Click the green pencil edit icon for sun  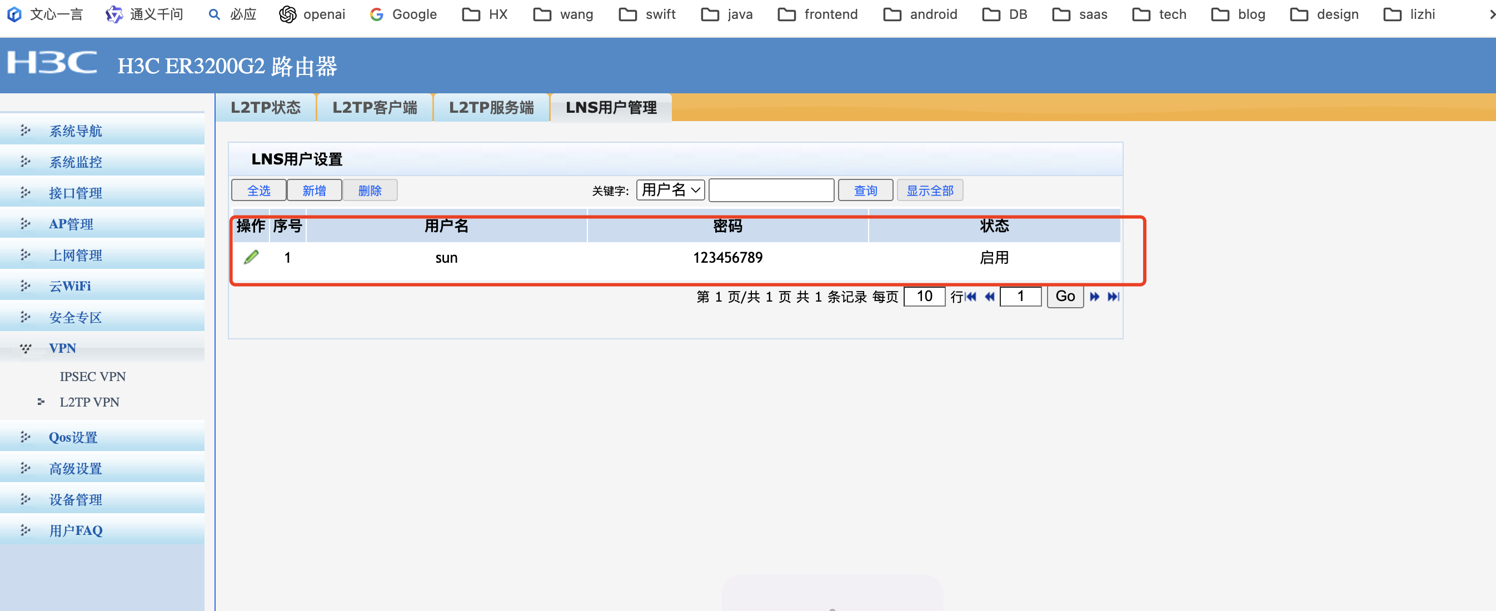pyautogui.click(x=251, y=257)
